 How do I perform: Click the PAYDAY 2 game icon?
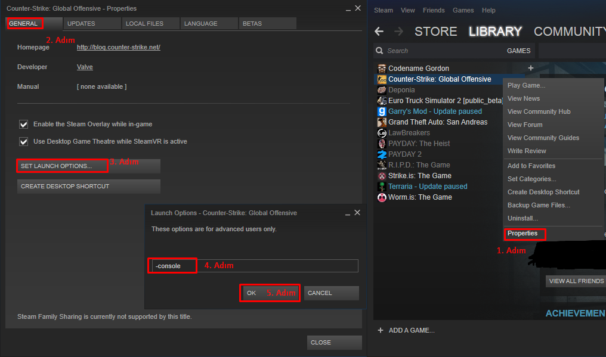(x=382, y=154)
